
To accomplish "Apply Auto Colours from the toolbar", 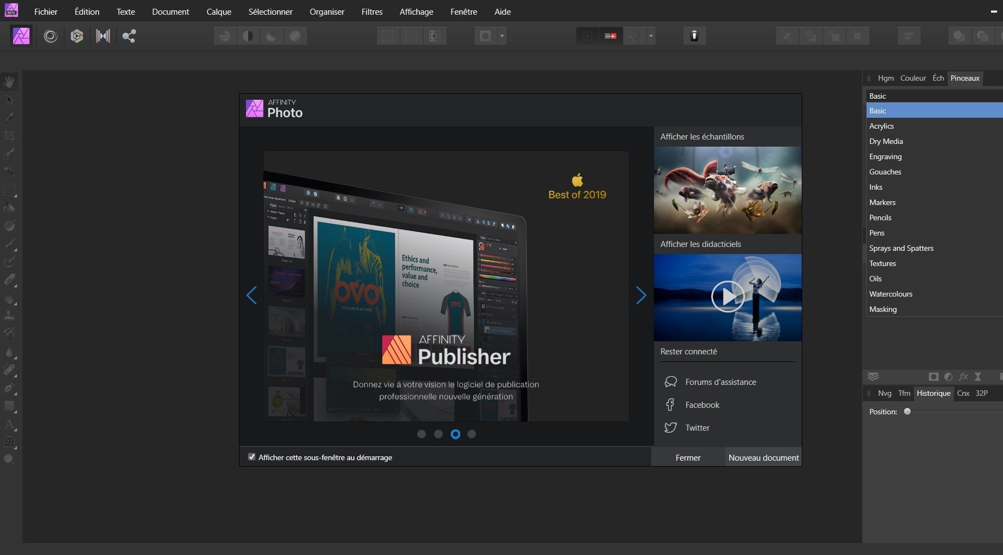I will click(272, 36).
